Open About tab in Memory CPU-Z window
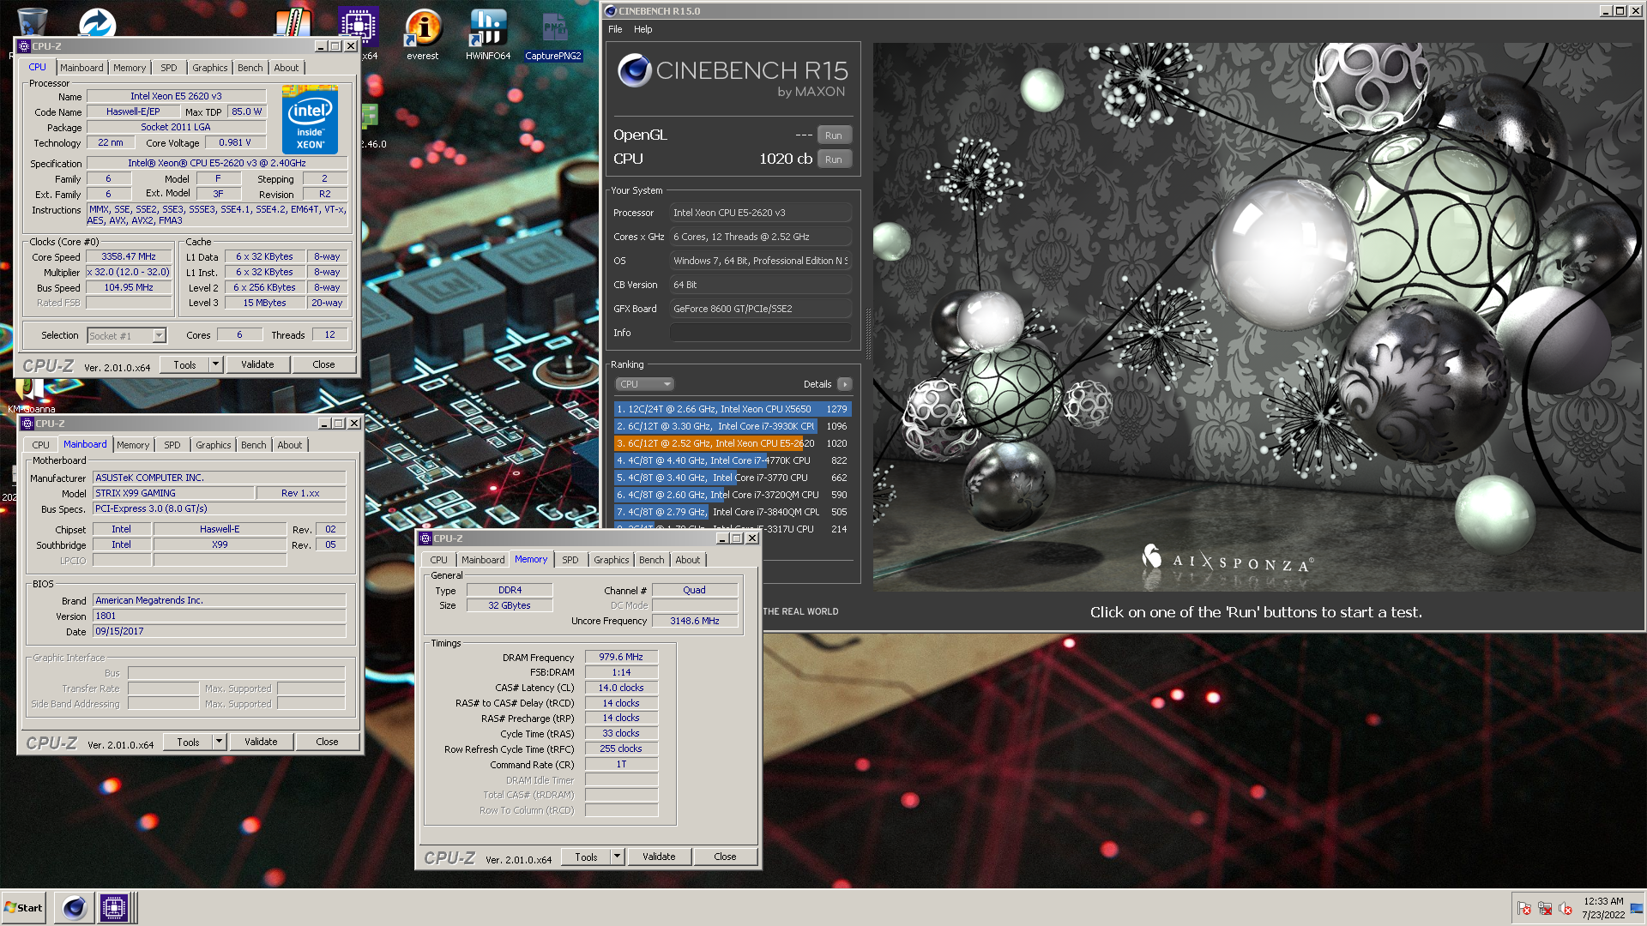1647x926 pixels. click(x=688, y=560)
